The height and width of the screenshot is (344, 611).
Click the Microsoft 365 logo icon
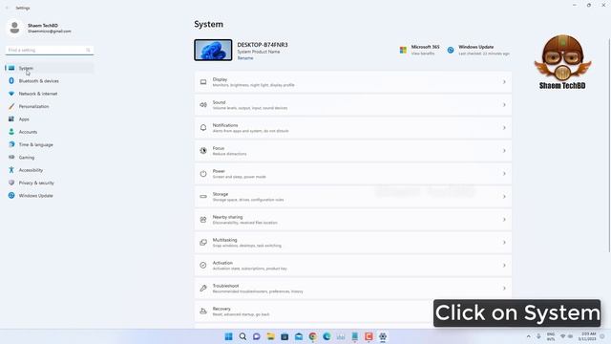click(403, 50)
